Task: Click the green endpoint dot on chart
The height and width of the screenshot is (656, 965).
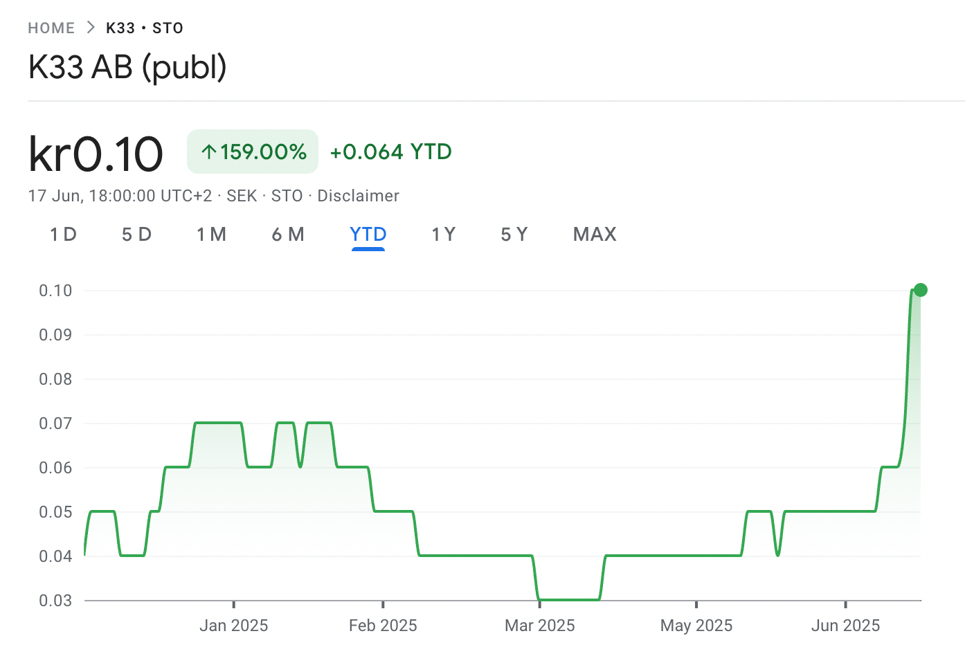Action: tap(920, 290)
